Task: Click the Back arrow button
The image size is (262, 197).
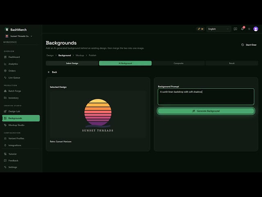Action: tap(52, 72)
